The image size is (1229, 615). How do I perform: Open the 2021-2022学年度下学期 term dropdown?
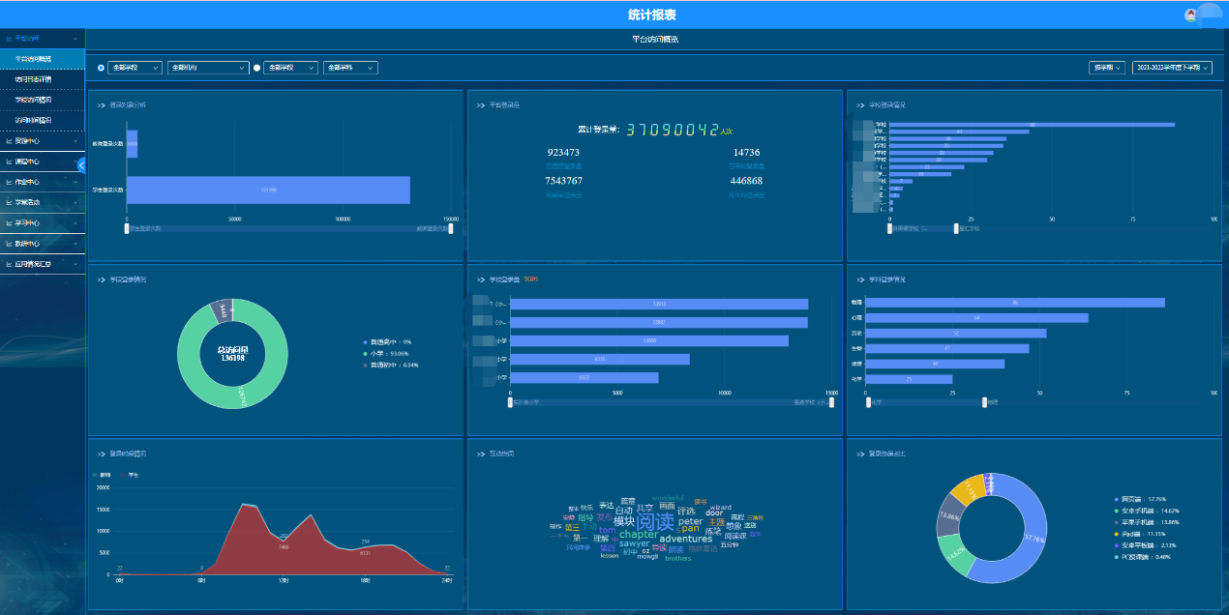tap(1171, 68)
